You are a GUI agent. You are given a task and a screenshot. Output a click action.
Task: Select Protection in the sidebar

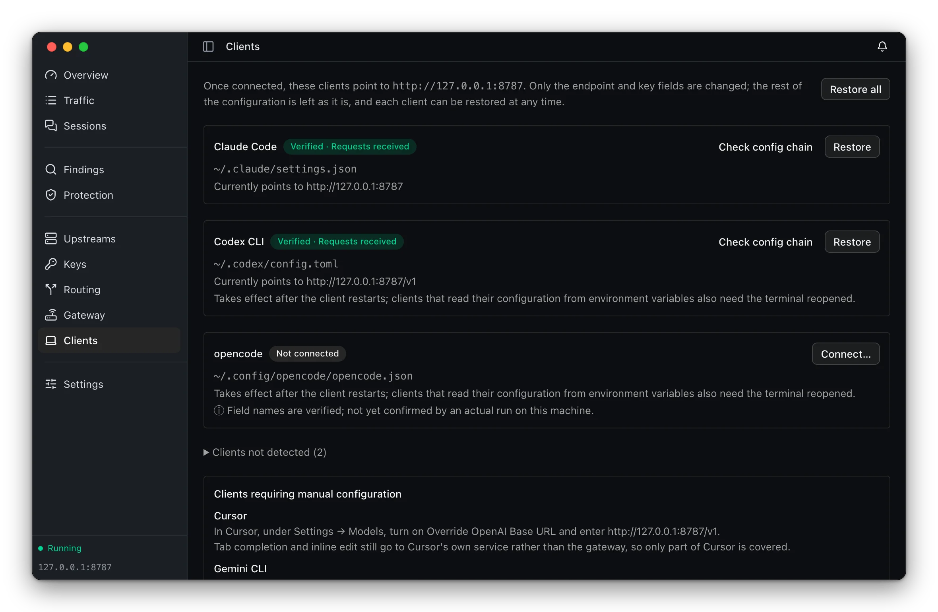(109, 195)
